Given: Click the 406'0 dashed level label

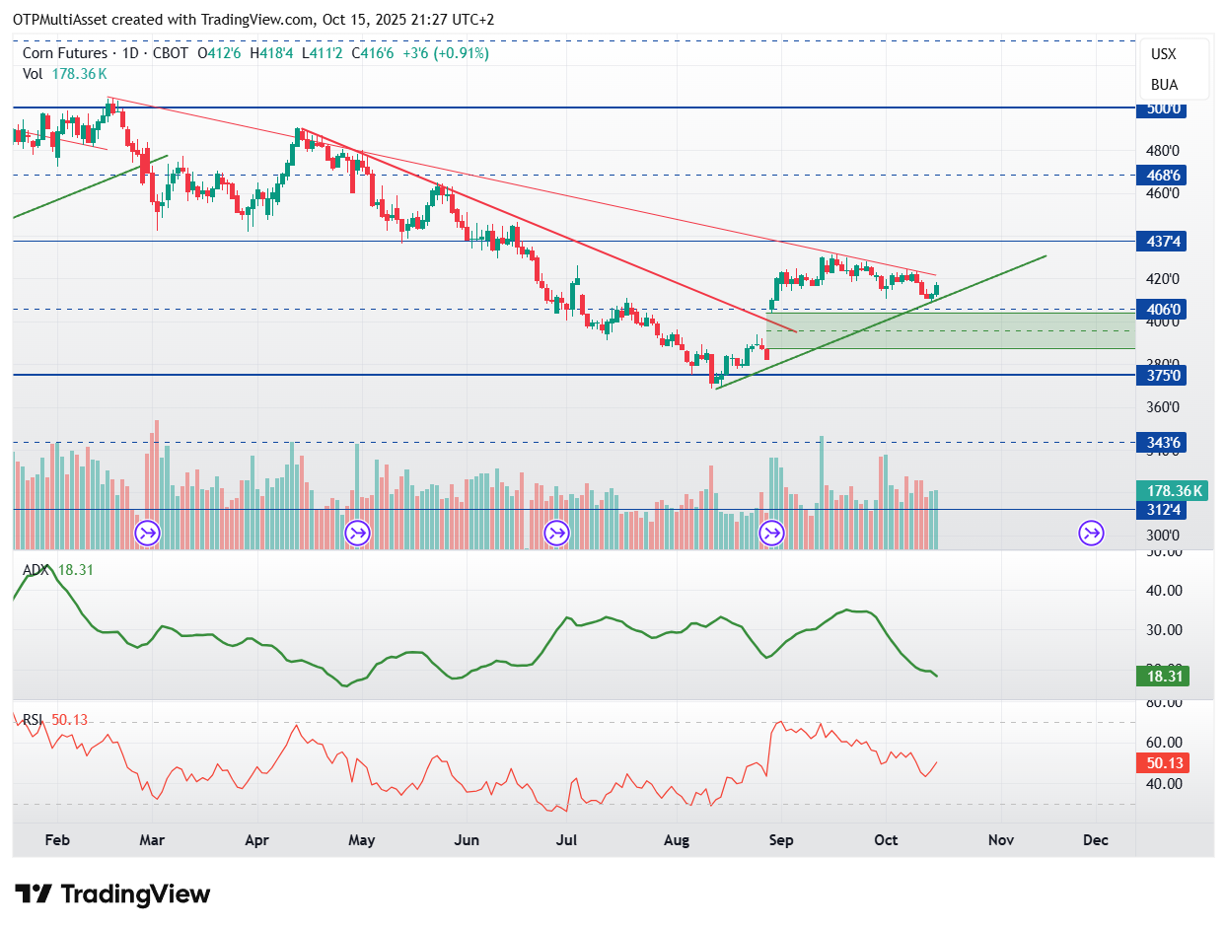Looking at the screenshot, I should coord(1164,310).
